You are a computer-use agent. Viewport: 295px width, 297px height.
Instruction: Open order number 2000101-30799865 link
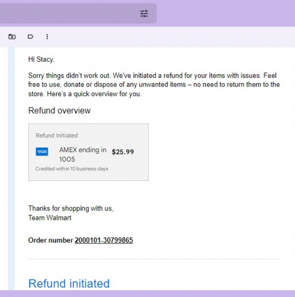coord(104,240)
